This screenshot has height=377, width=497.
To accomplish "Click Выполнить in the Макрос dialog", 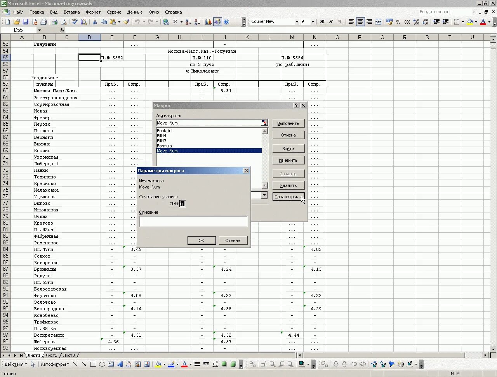I will click(288, 123).
